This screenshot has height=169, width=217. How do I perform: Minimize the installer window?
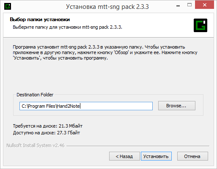point(178,6)
